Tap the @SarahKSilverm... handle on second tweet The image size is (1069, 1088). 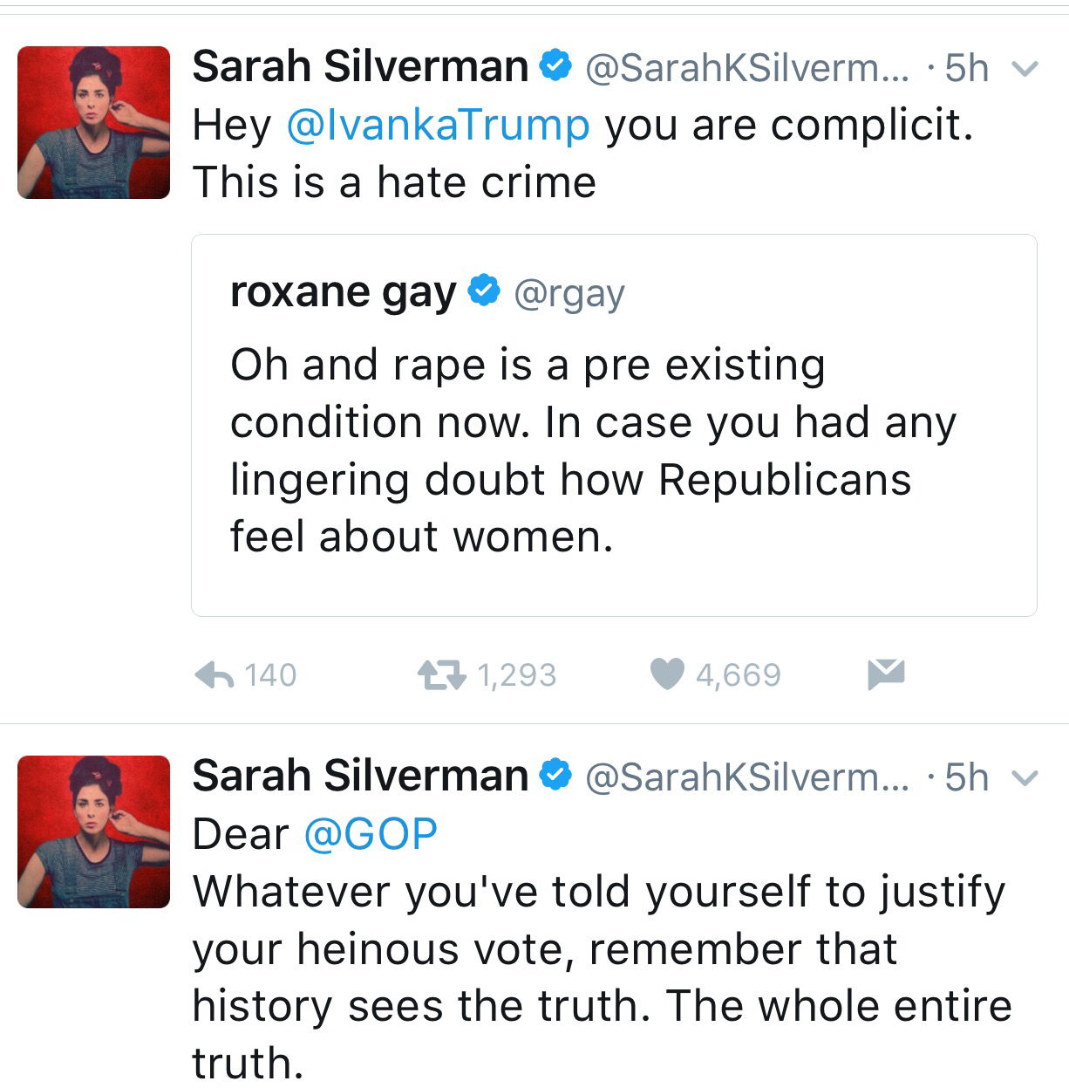(x=746, y=777)
